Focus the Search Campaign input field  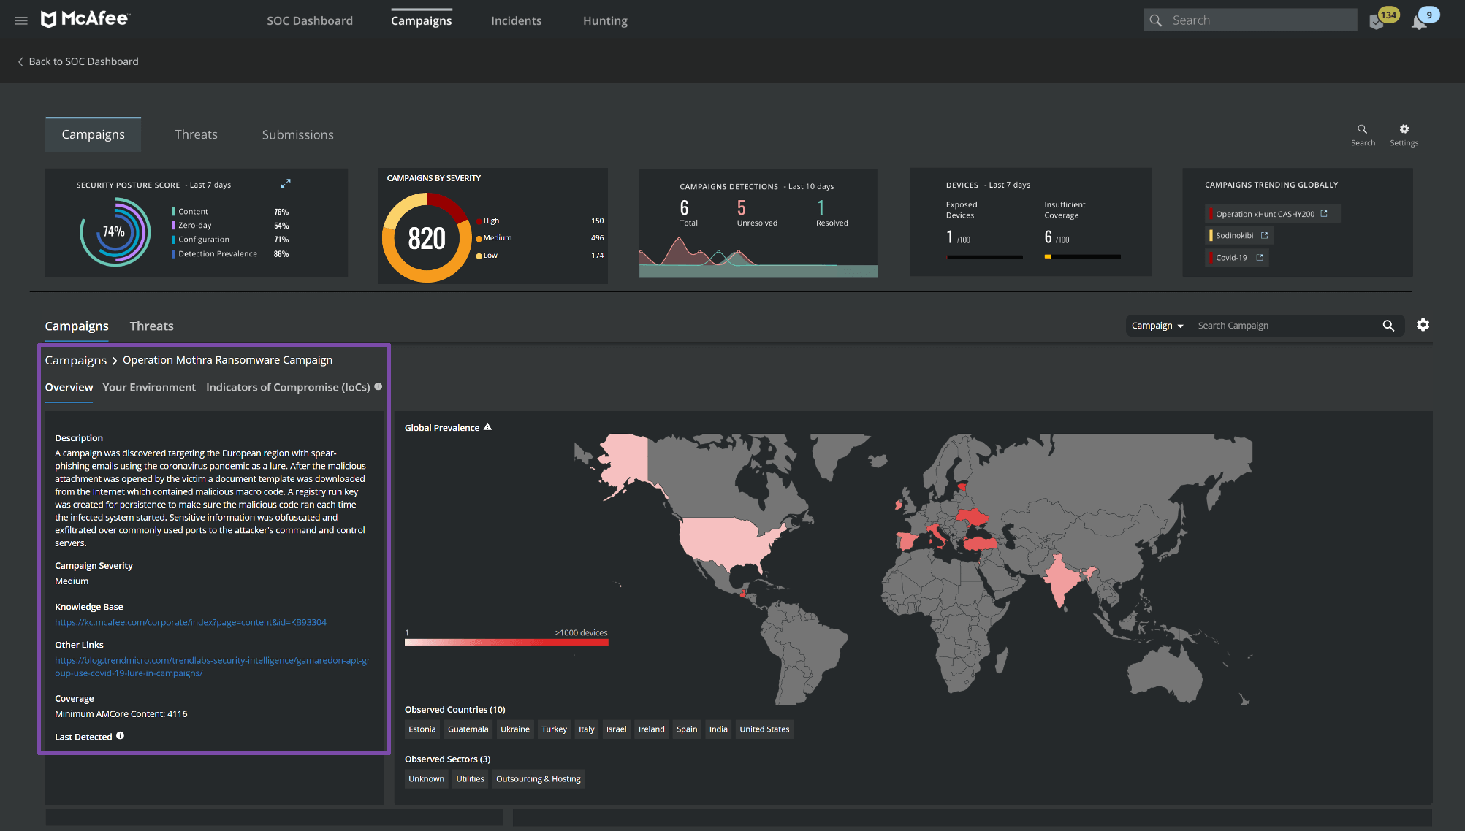[x=1286, y=326]
